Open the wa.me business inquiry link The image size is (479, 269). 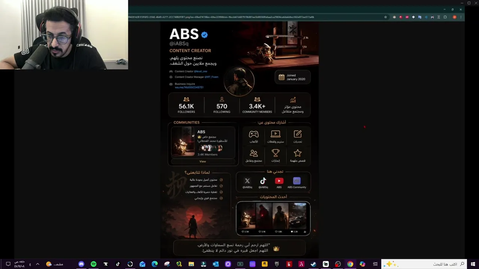[x=189, y=87]
